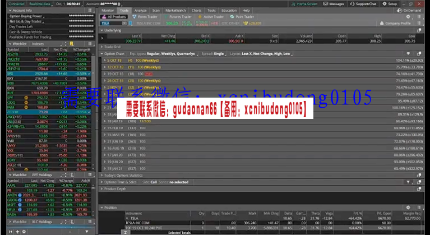This screenshot has width=430, height=235.
Task: Collapse the Account Info section
Action: (x=10, y=10)
